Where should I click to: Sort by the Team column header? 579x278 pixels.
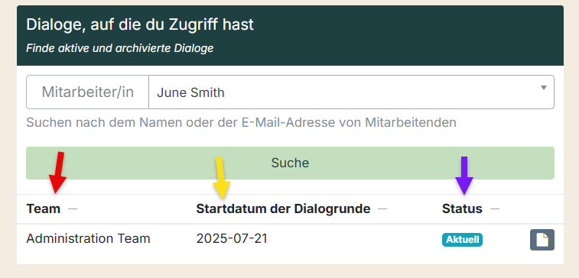pos(43,209)
